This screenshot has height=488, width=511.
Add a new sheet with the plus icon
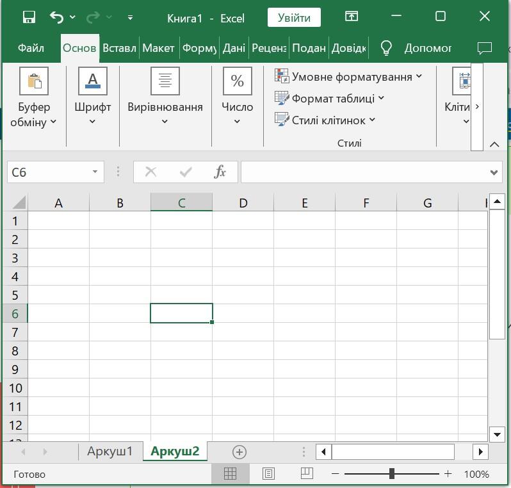(239, 451)
